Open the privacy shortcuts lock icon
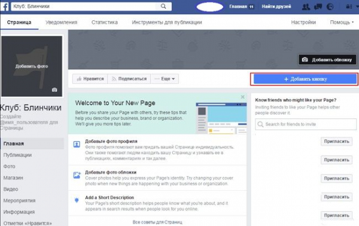The width and height of the screenshot is (359, 226). [x=349, y=7]
